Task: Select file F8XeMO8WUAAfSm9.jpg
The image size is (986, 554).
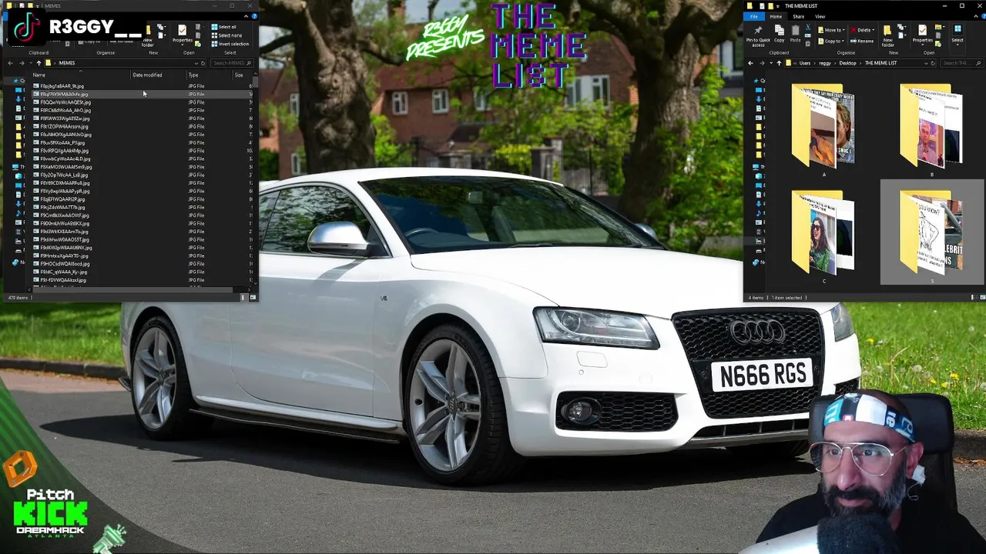Action: 64,167
